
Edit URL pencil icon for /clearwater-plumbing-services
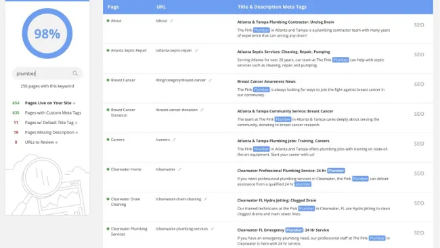[213, 228]
